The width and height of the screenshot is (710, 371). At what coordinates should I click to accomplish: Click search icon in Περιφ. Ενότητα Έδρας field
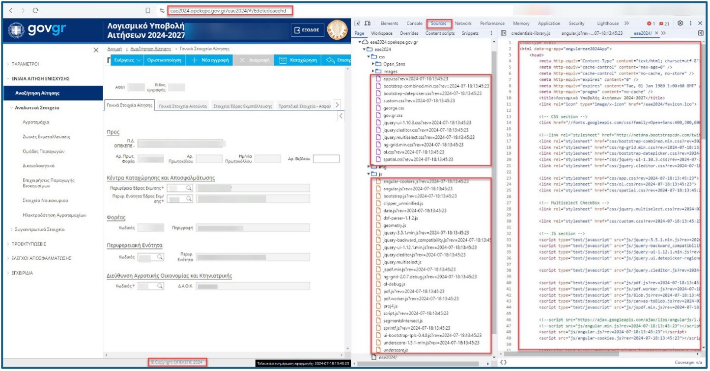[188, 198]
